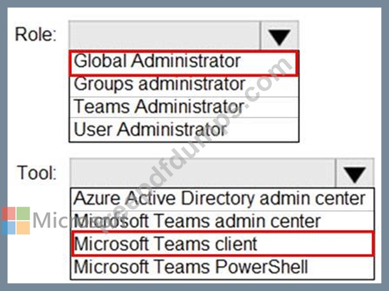Click the freepdfdumps.com watermark text
Viewport: 389px width, 291px height.
pos(188,144)
